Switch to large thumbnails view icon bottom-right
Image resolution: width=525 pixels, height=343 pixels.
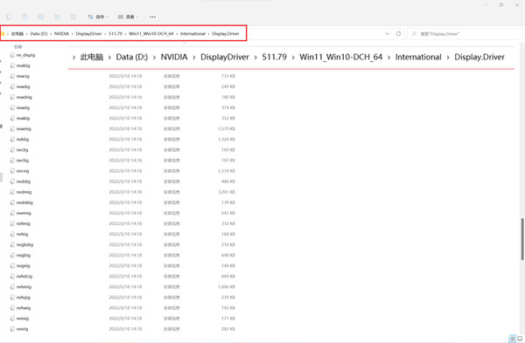point(520,339)
